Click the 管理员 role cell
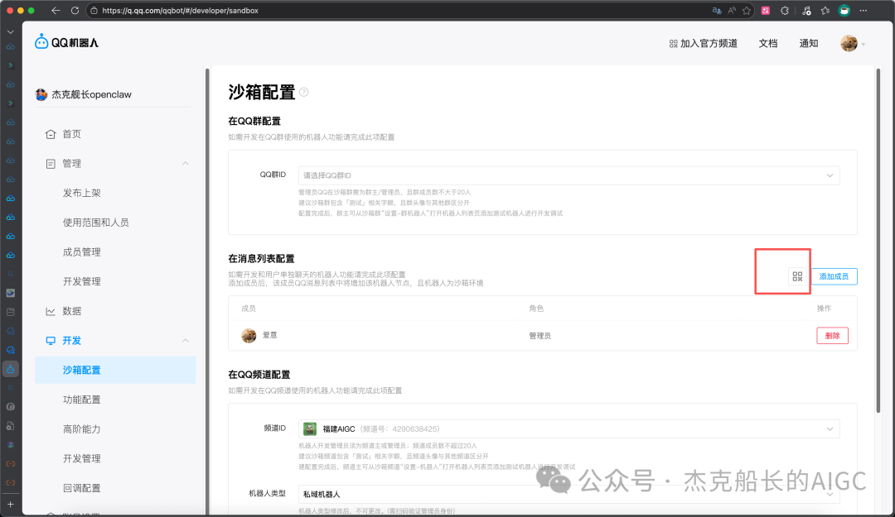Viewport: 895px width, 517px height. [x=539, y=336]
